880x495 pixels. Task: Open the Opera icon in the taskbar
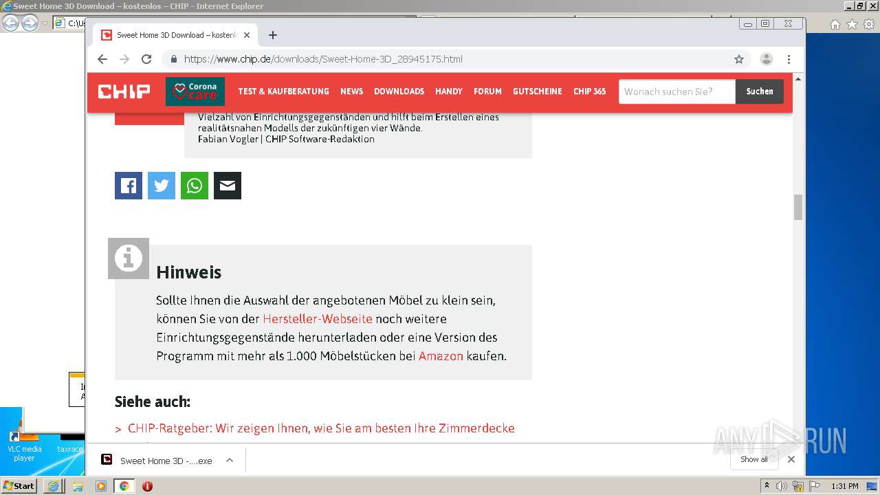tap(147, 486)
